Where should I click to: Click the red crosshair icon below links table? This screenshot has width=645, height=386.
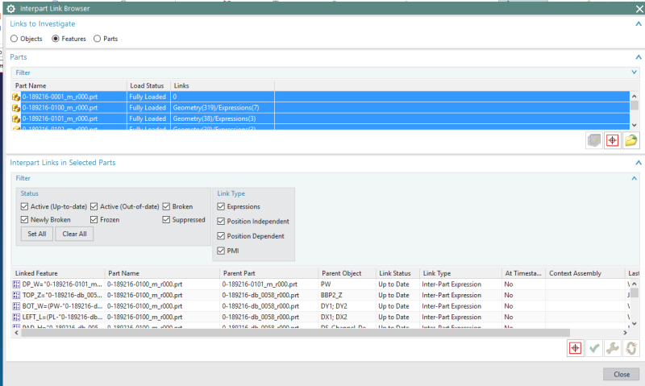[575, 348]
